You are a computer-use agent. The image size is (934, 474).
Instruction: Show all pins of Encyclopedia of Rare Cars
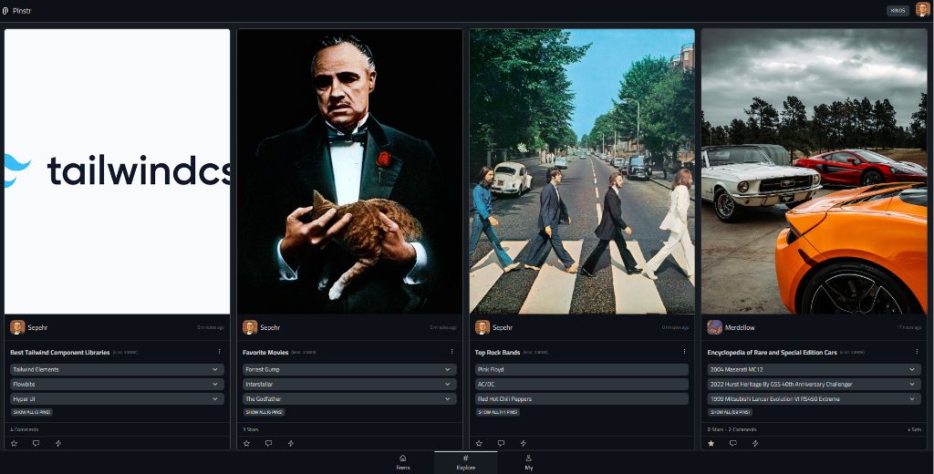730,412
